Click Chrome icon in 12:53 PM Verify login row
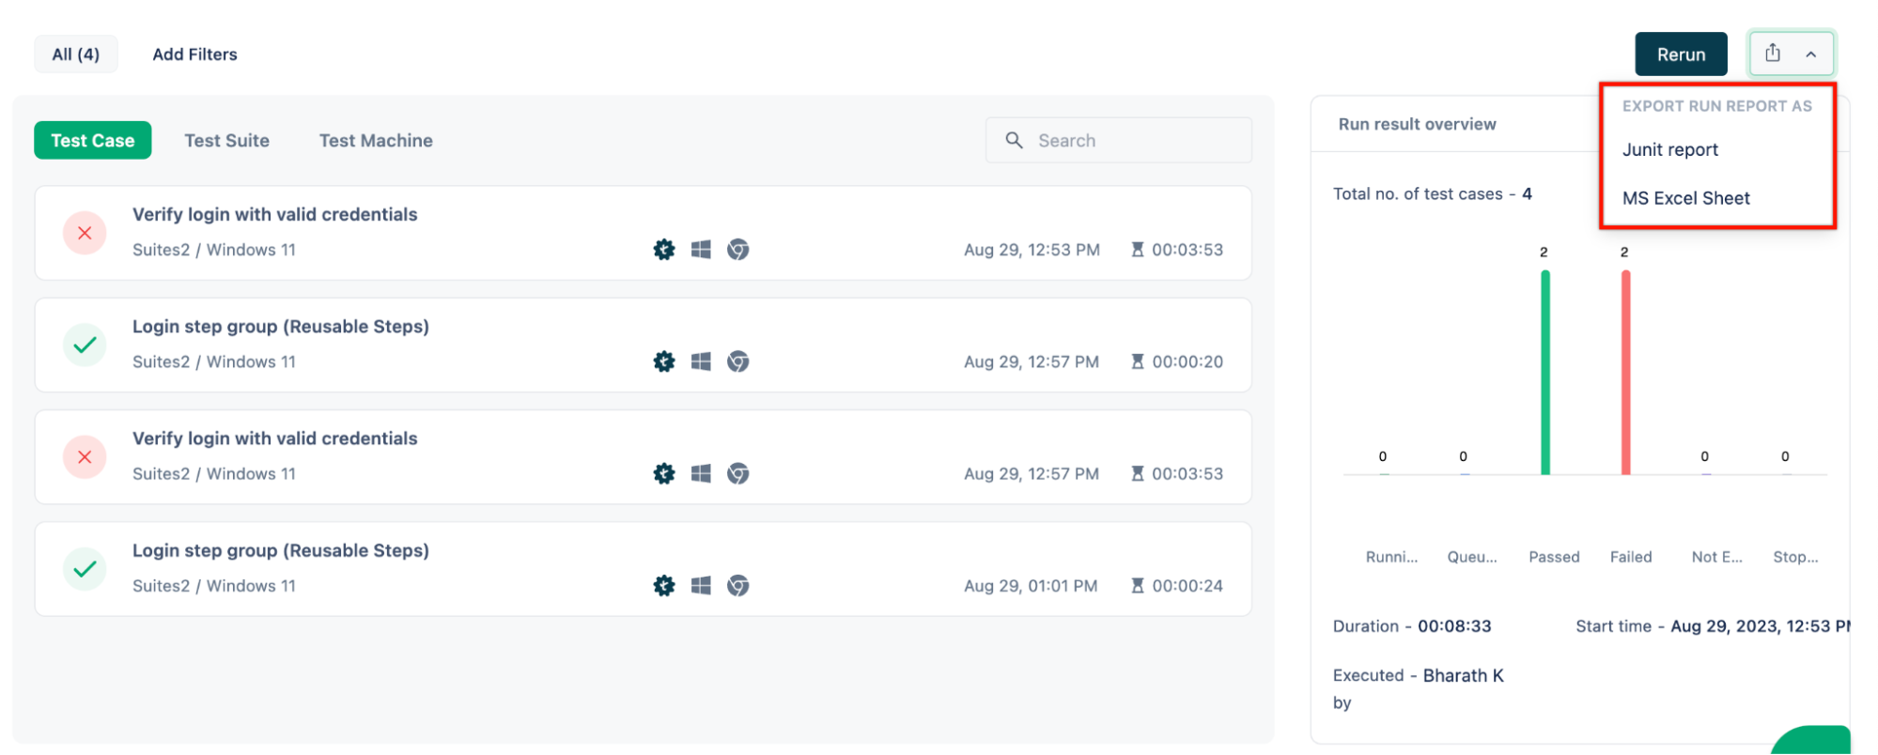 (x=737, y=249)
